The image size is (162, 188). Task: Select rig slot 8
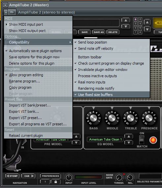140,32
